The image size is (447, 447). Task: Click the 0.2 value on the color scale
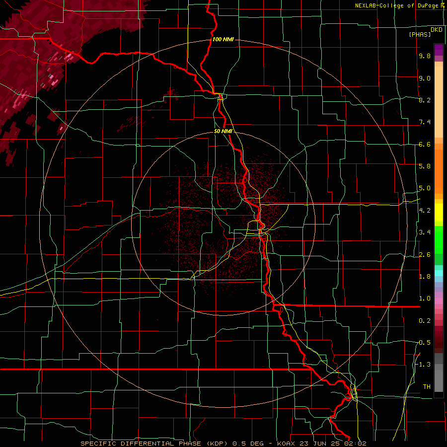[x=425, y=321]
